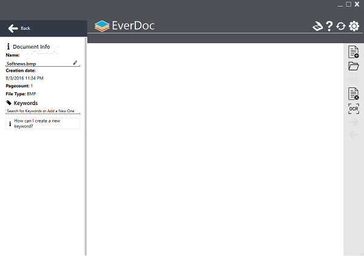Go to previous page with left arrow

354,135
